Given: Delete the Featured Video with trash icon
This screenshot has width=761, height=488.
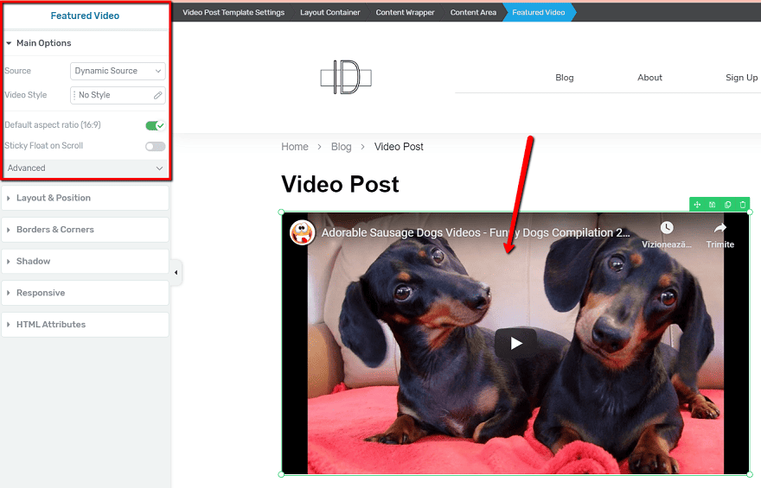Looking at the screenshot, I should point(742,205).
